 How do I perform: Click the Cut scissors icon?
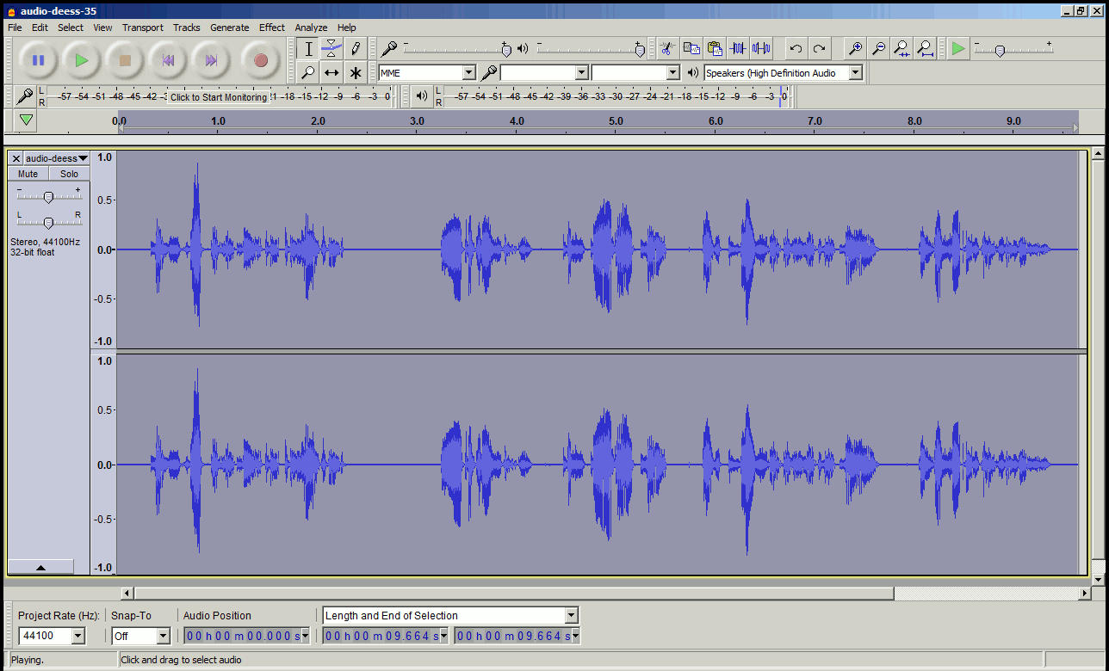point(668,48)
